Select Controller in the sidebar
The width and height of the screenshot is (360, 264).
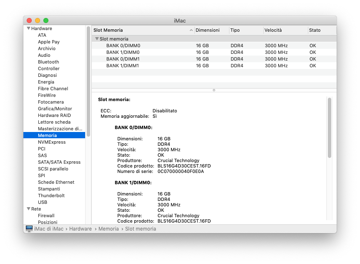point(49,69)
